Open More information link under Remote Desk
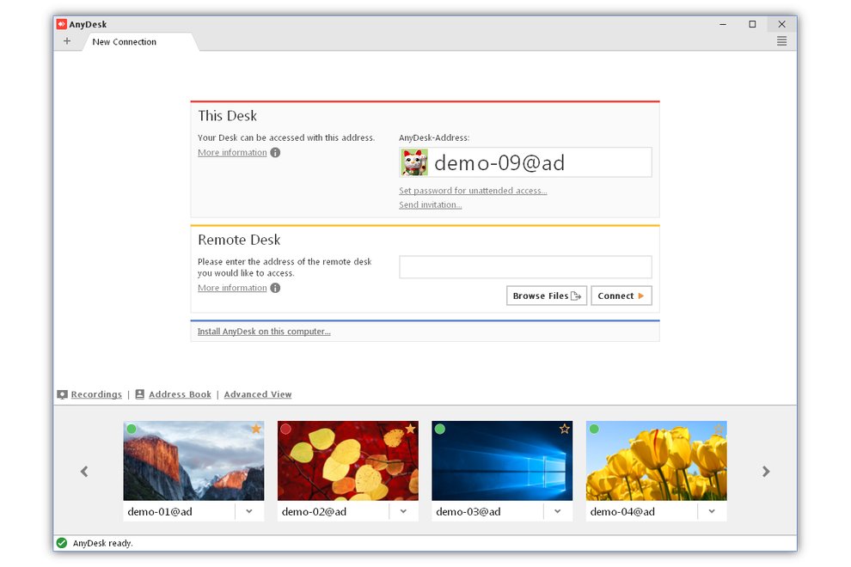Image resolution: width=851 pixels, height=567 pixels. 232,288
